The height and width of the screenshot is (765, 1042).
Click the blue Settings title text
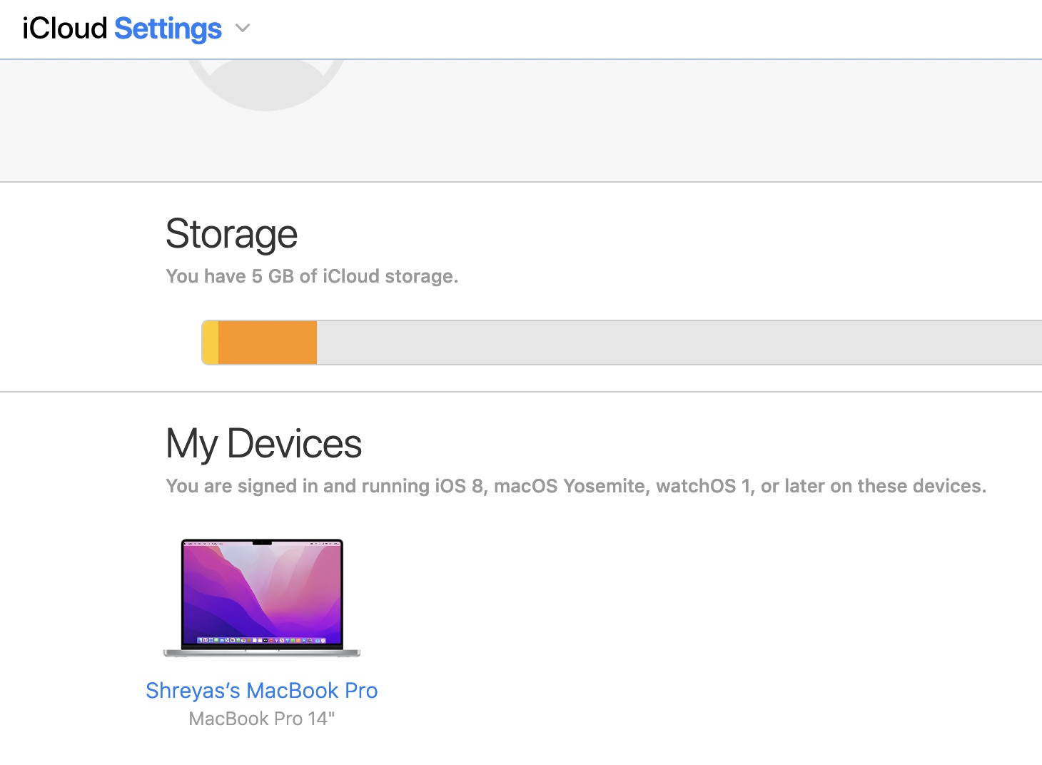tap(168, 29)
